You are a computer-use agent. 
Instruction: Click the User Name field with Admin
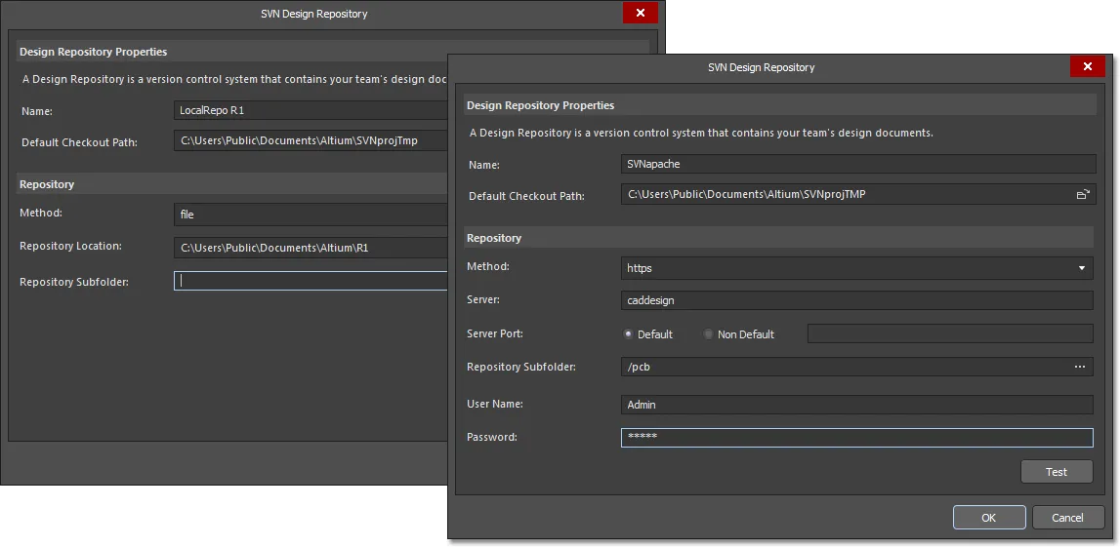(x=857, y=405)
